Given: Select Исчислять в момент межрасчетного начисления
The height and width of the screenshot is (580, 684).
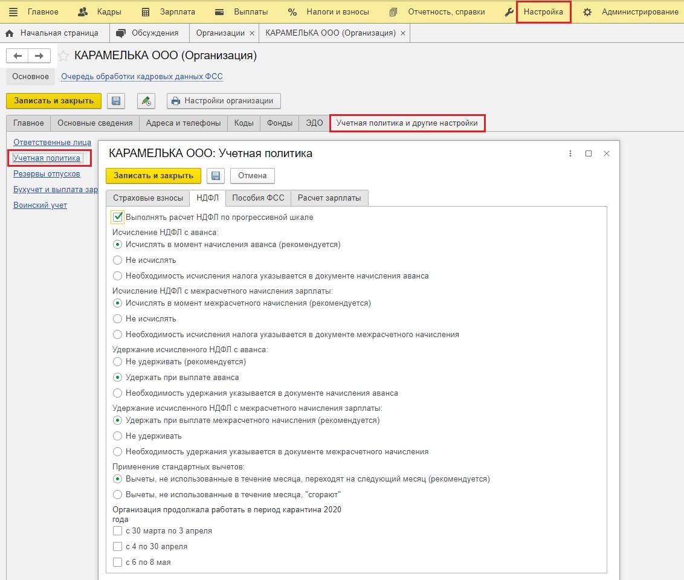Looking at the screenshot, I should point(117,303).
